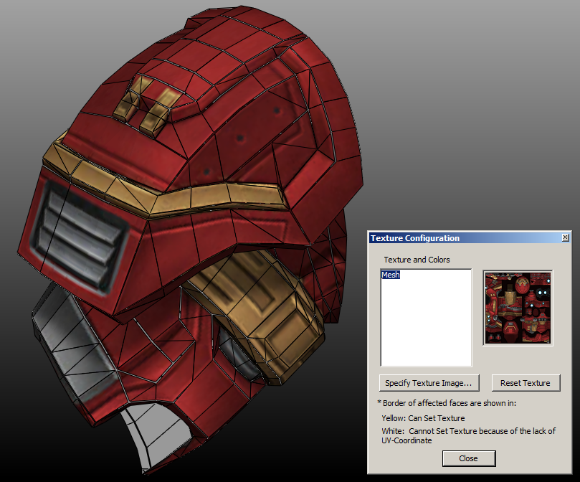Image resolution: width=580 pixels, height=482 pixels.
Task: Select the Mesh entry in the list
Action: coord(391,275)
